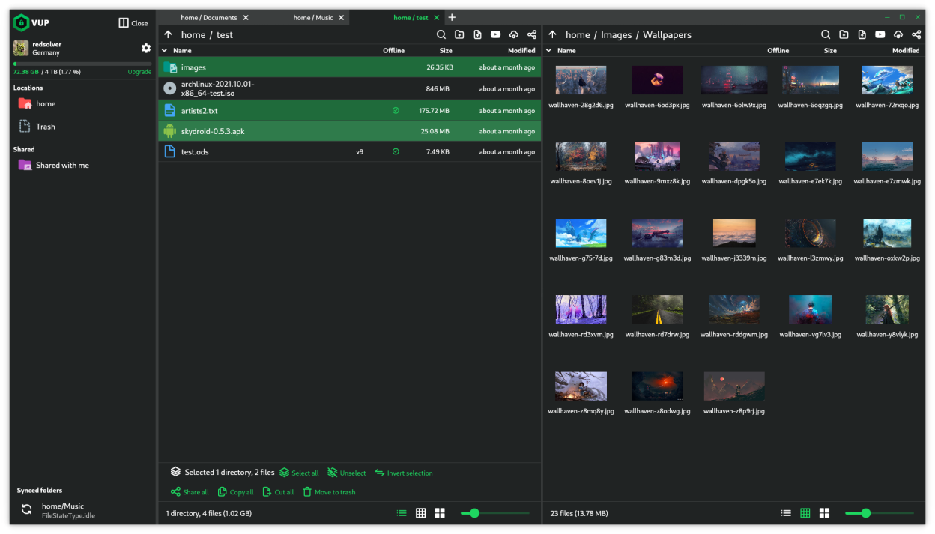Click the cloud sync icon in the Wallpapers pane
This screenshot has width=935, height=534.
coord(898,34)
